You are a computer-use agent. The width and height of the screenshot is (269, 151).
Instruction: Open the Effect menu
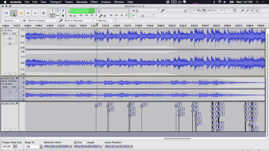point(94,2)
